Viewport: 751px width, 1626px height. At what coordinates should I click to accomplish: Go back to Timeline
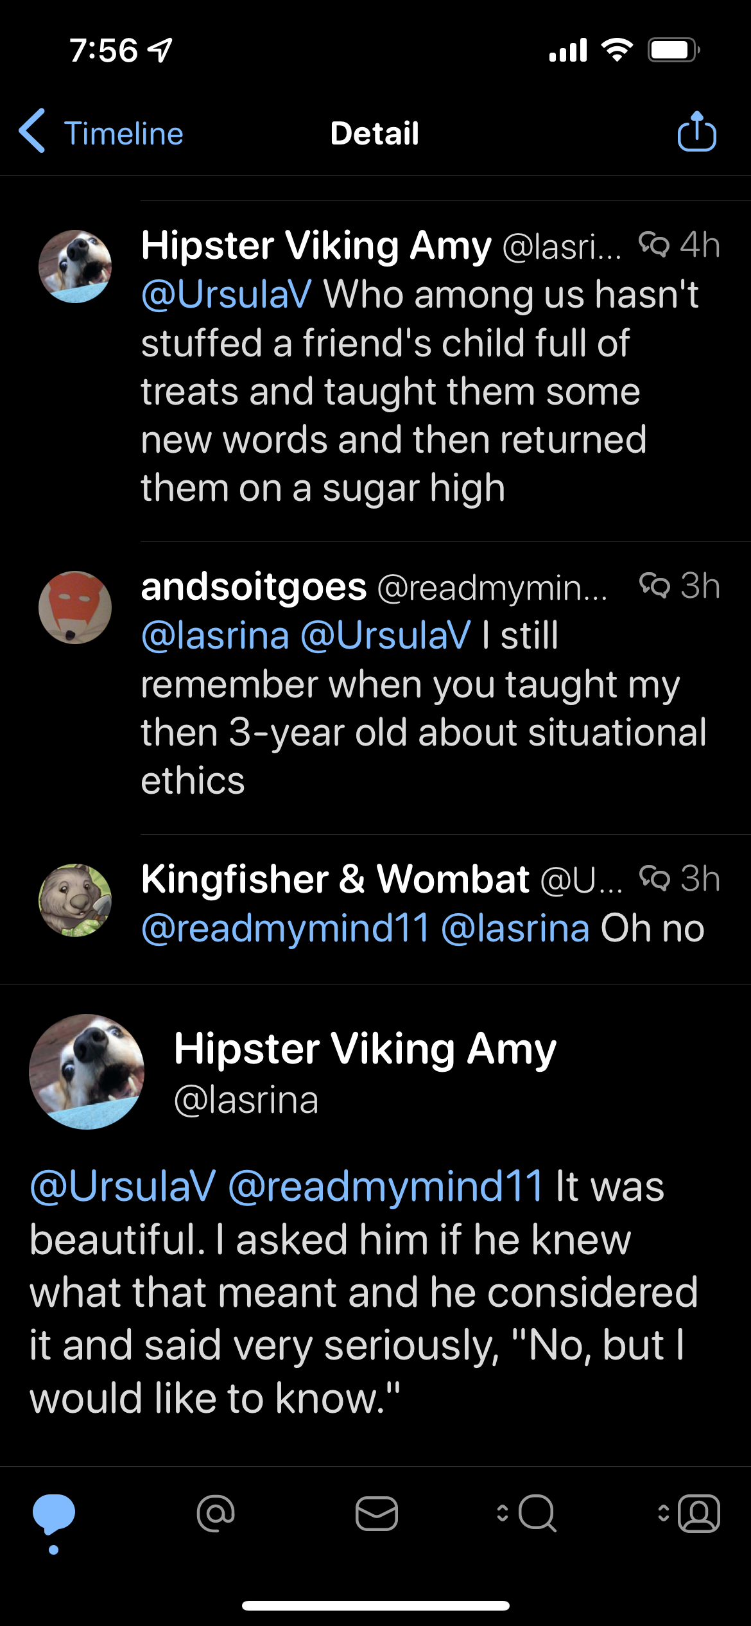tap(103, 133)
